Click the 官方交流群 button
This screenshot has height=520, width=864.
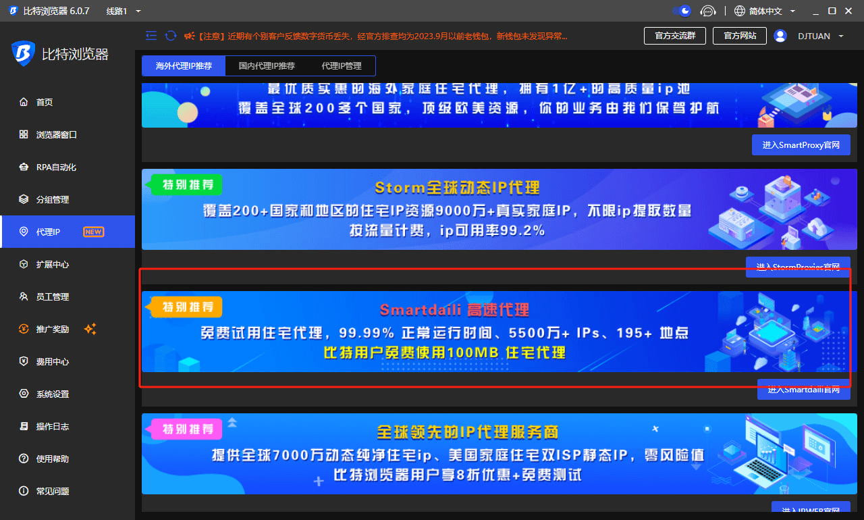pyautogui.click(x=675, y=36)
